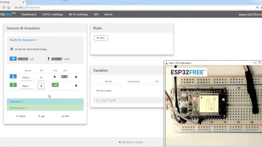This screenshot has height=147, width=262.
Task: Add an On/Out actuator
Action: pos(21,116)
